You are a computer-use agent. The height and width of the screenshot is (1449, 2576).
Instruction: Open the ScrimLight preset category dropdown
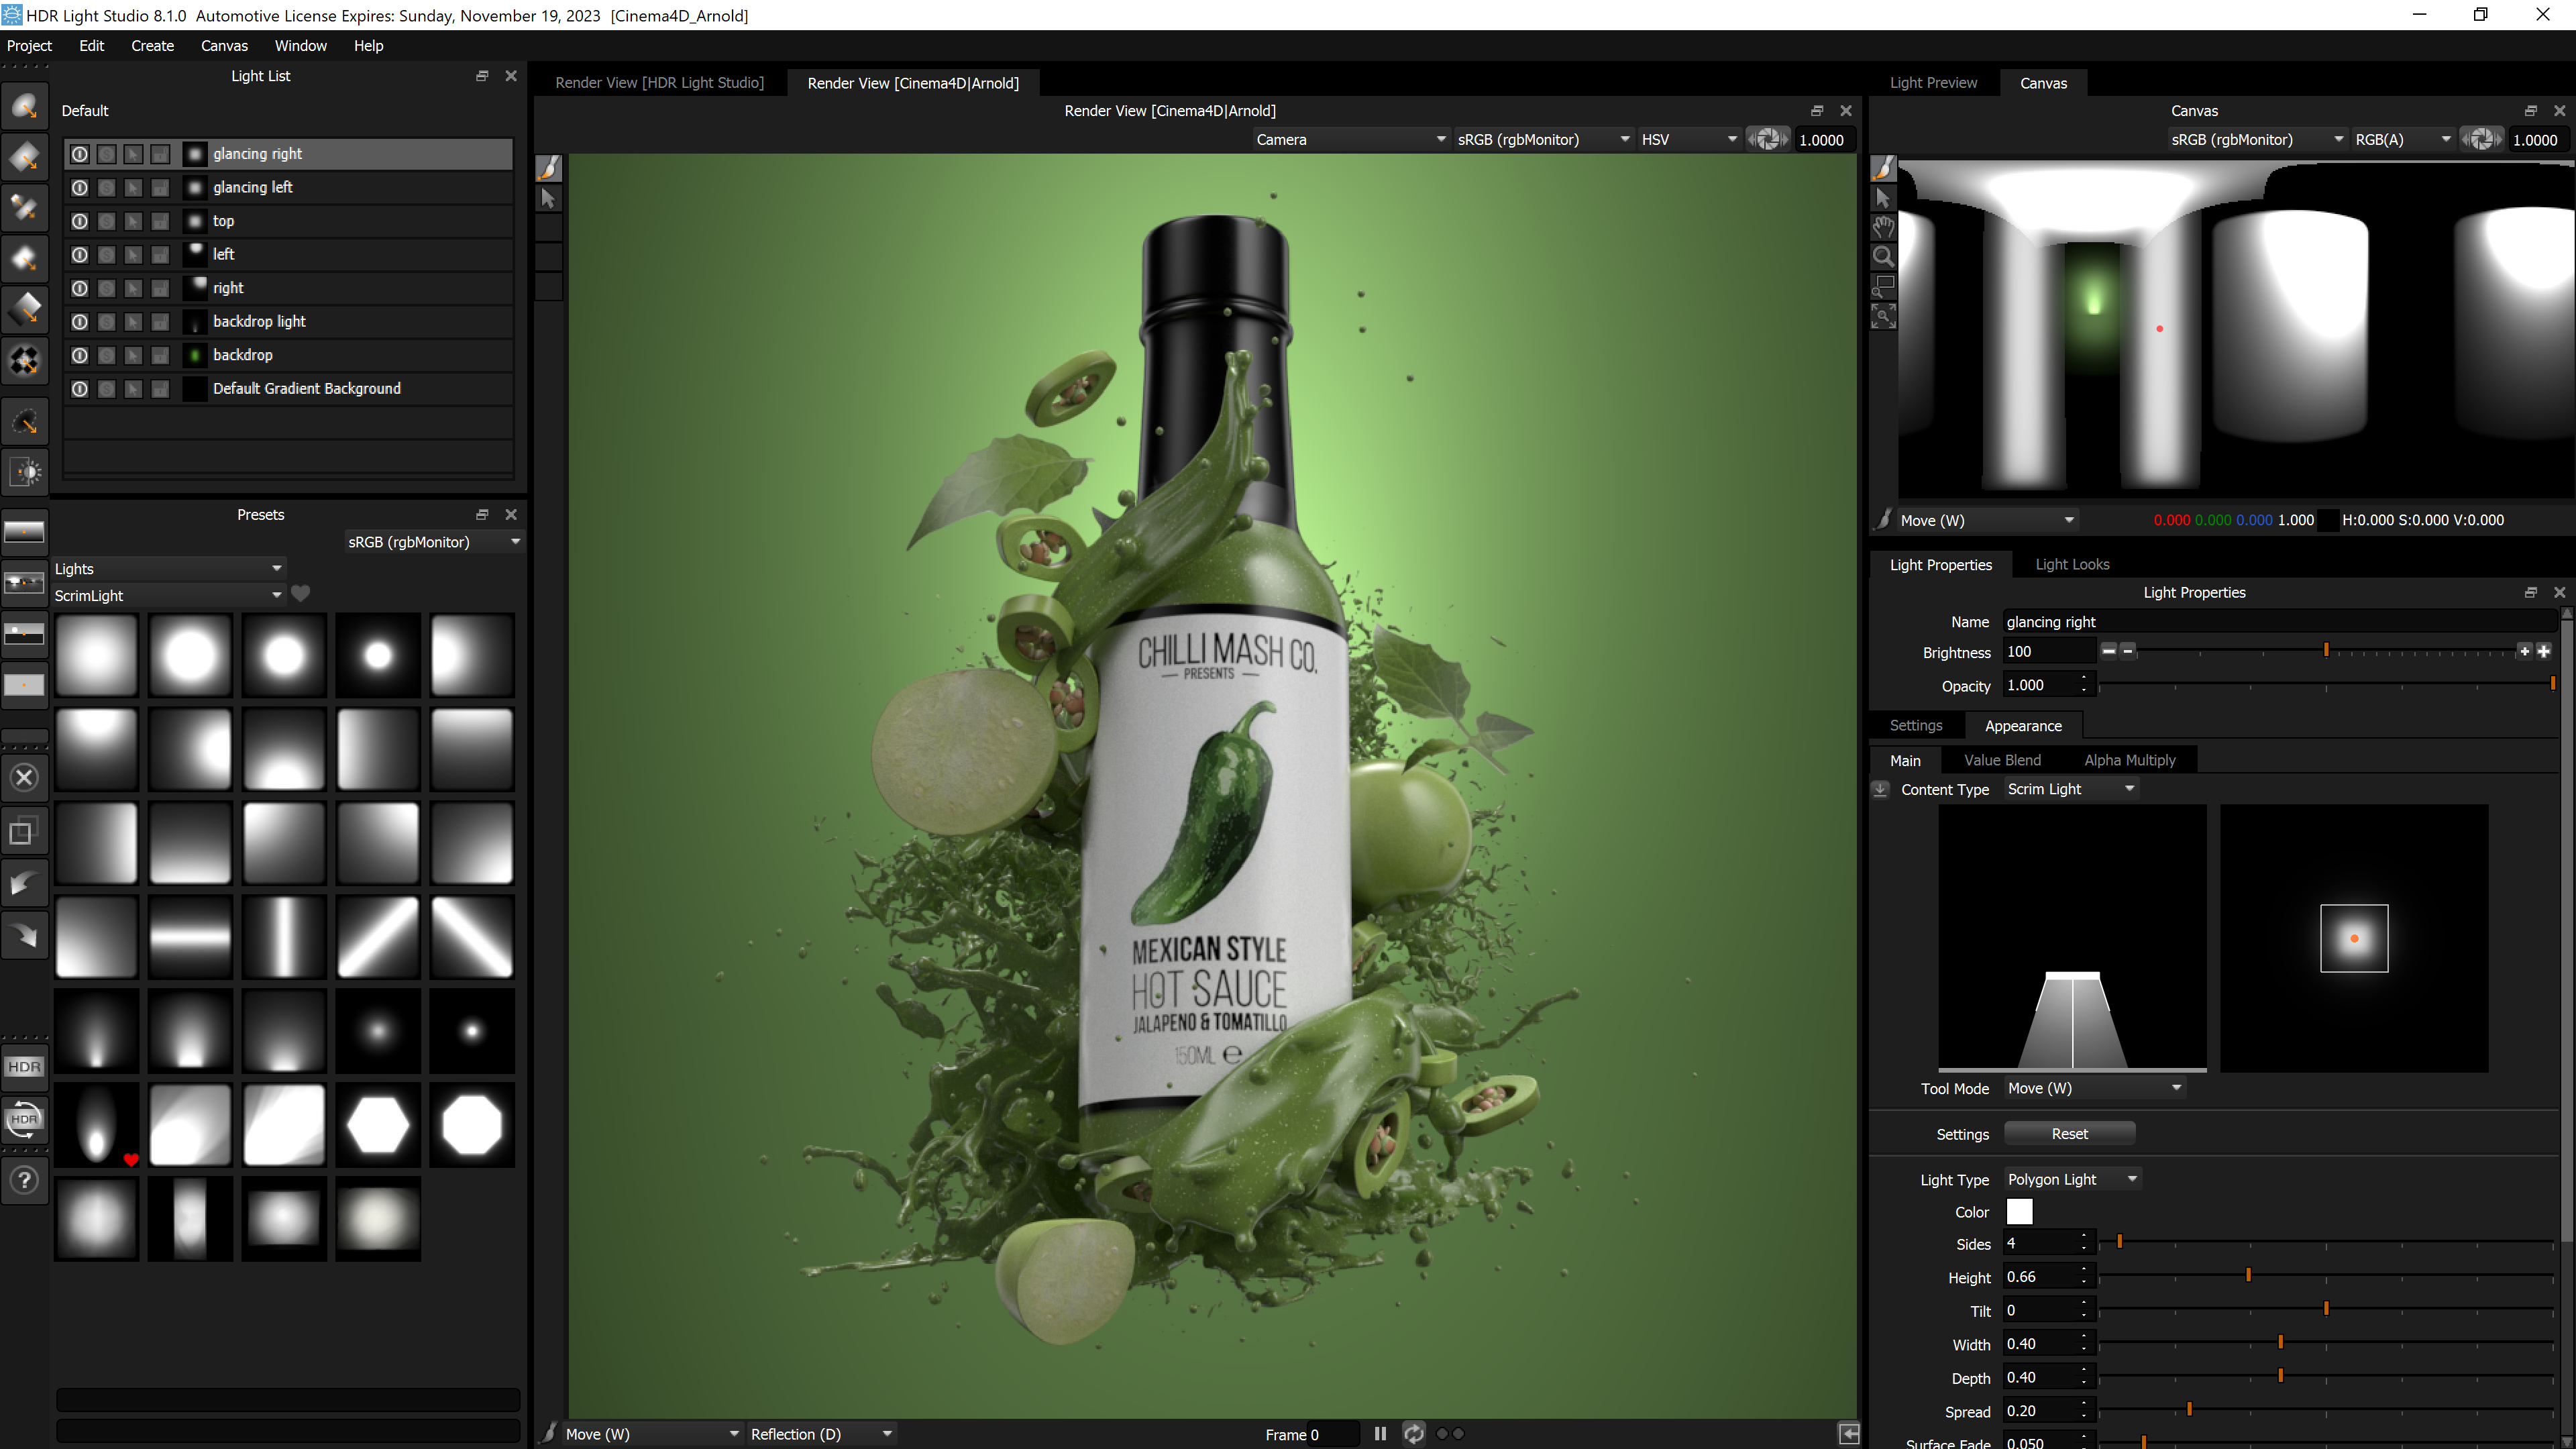168,595
